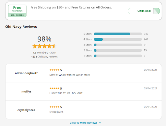Image resolution: width=166 pixels, height=126 pixels.
Task: Click the 05/11/2021 date on crystalynzee's review
Action: 150,107
